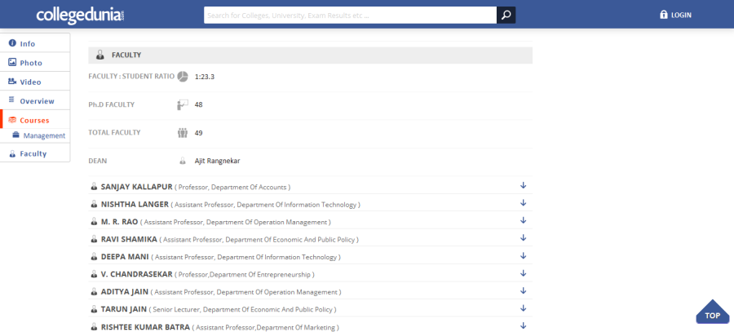Click the faculty-student ratio pie chart icon
The width and height of the screenshot is (734, 332).
click(183, 77)
